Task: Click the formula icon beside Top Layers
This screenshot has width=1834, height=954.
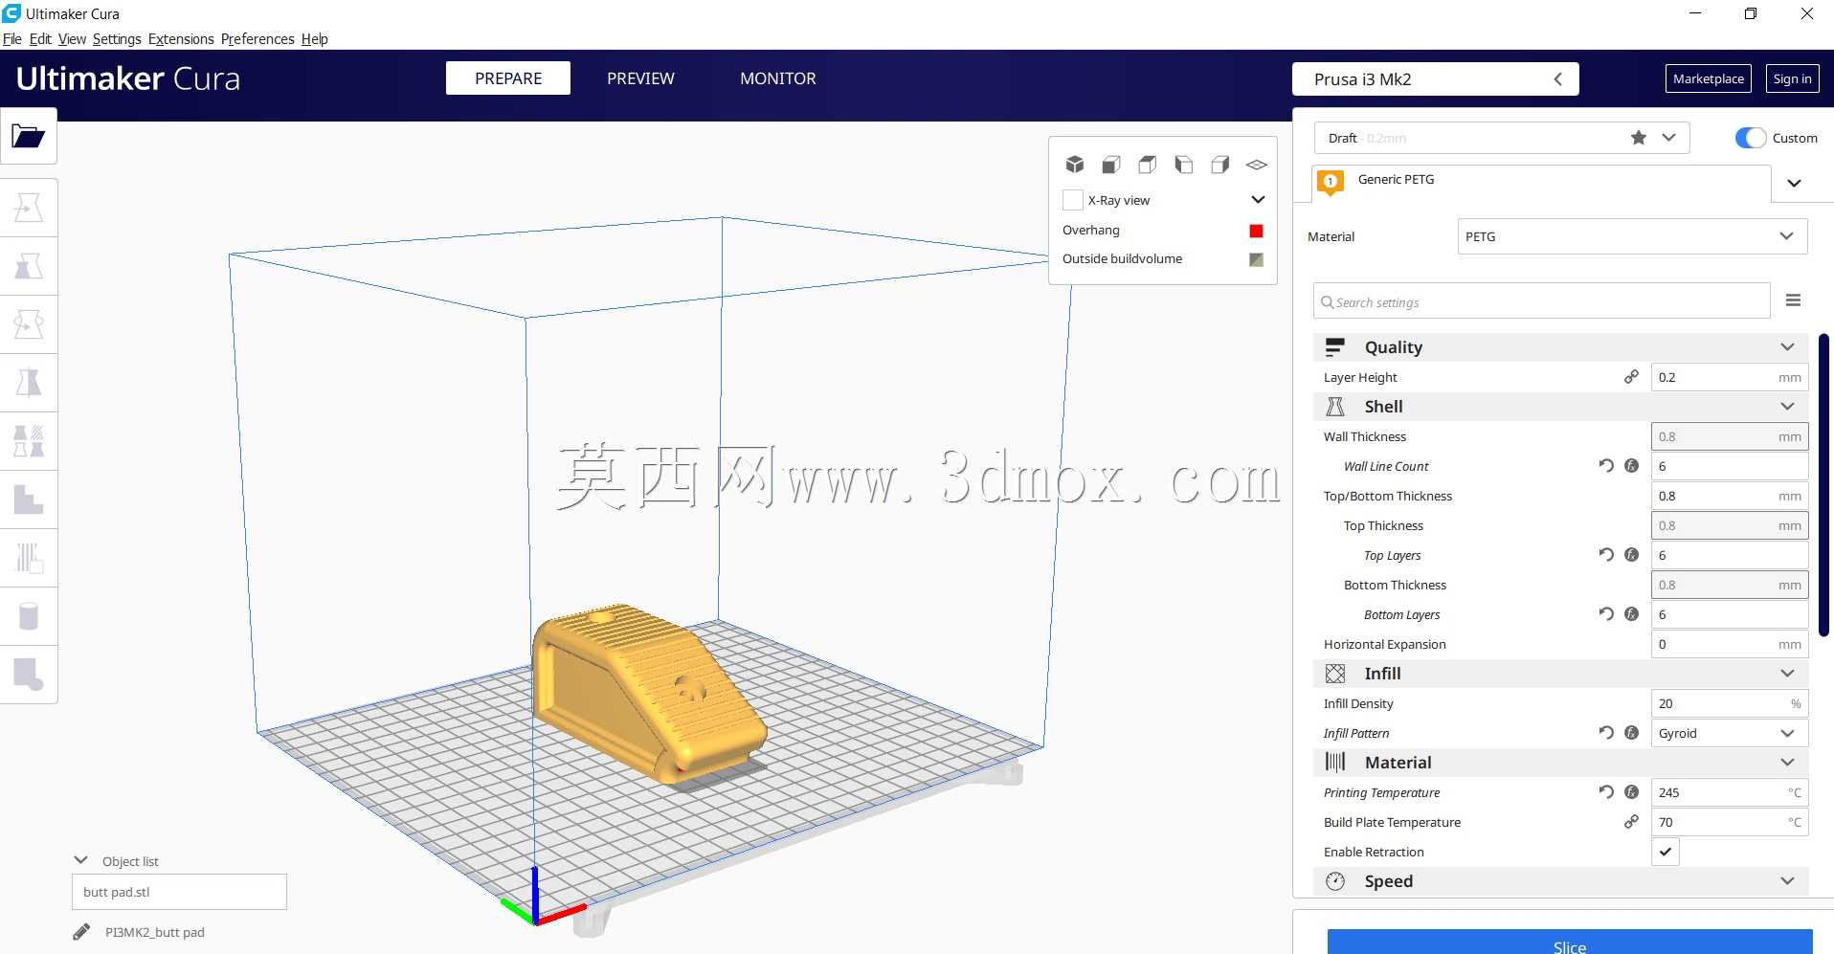Action: [1632, 555]
